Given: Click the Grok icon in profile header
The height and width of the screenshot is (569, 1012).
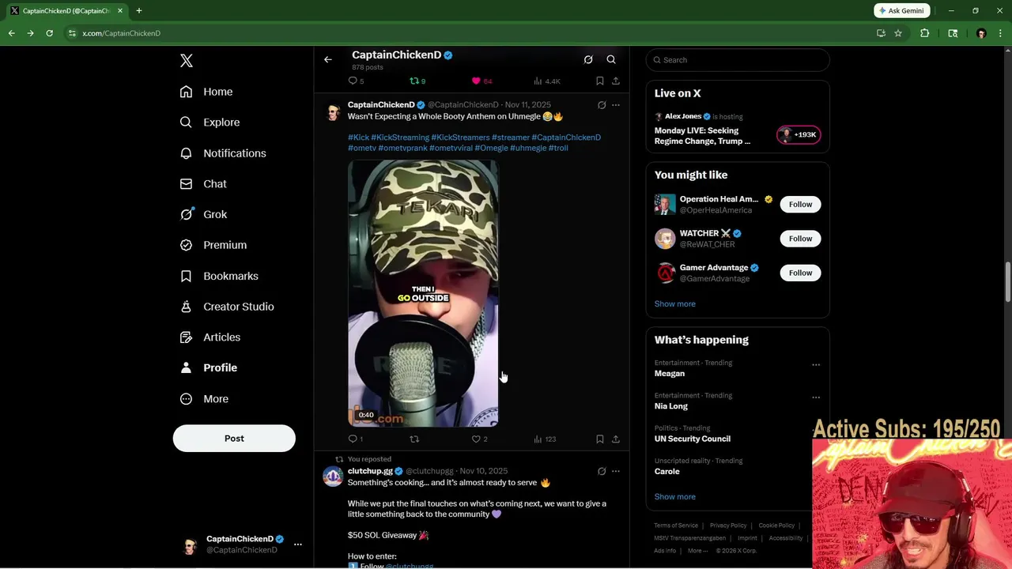Looking at the screenshot, I should click(588, 59).
